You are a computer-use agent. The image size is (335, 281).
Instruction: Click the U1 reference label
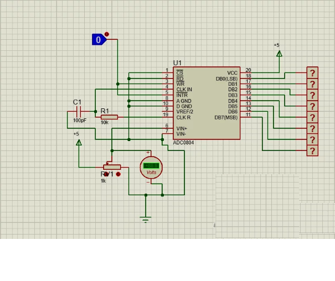coord(177,63)
